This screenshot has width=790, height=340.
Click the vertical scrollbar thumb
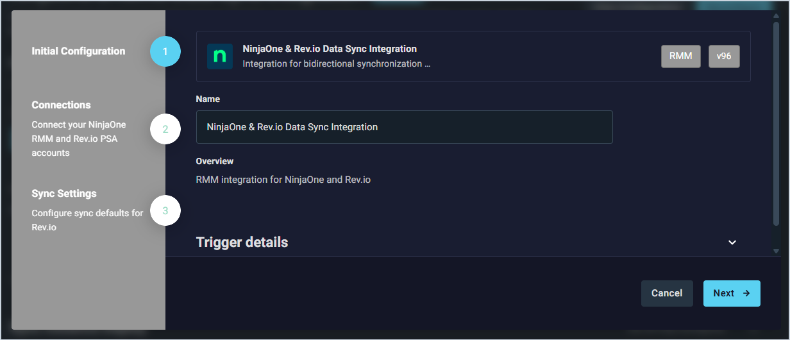(776, 128)
